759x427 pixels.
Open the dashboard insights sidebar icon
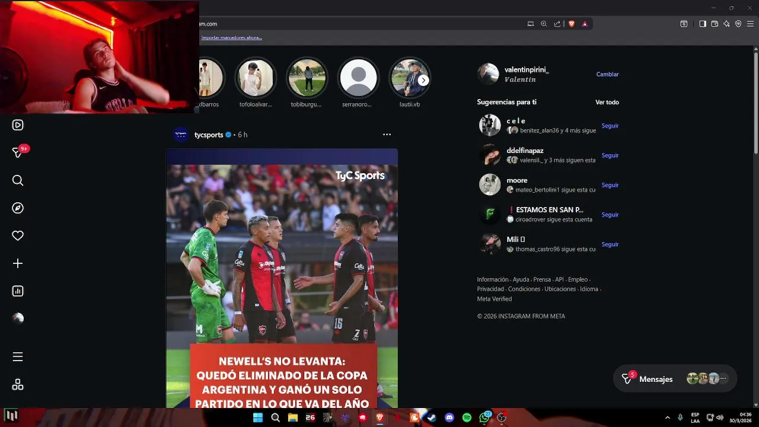point(18,291)
